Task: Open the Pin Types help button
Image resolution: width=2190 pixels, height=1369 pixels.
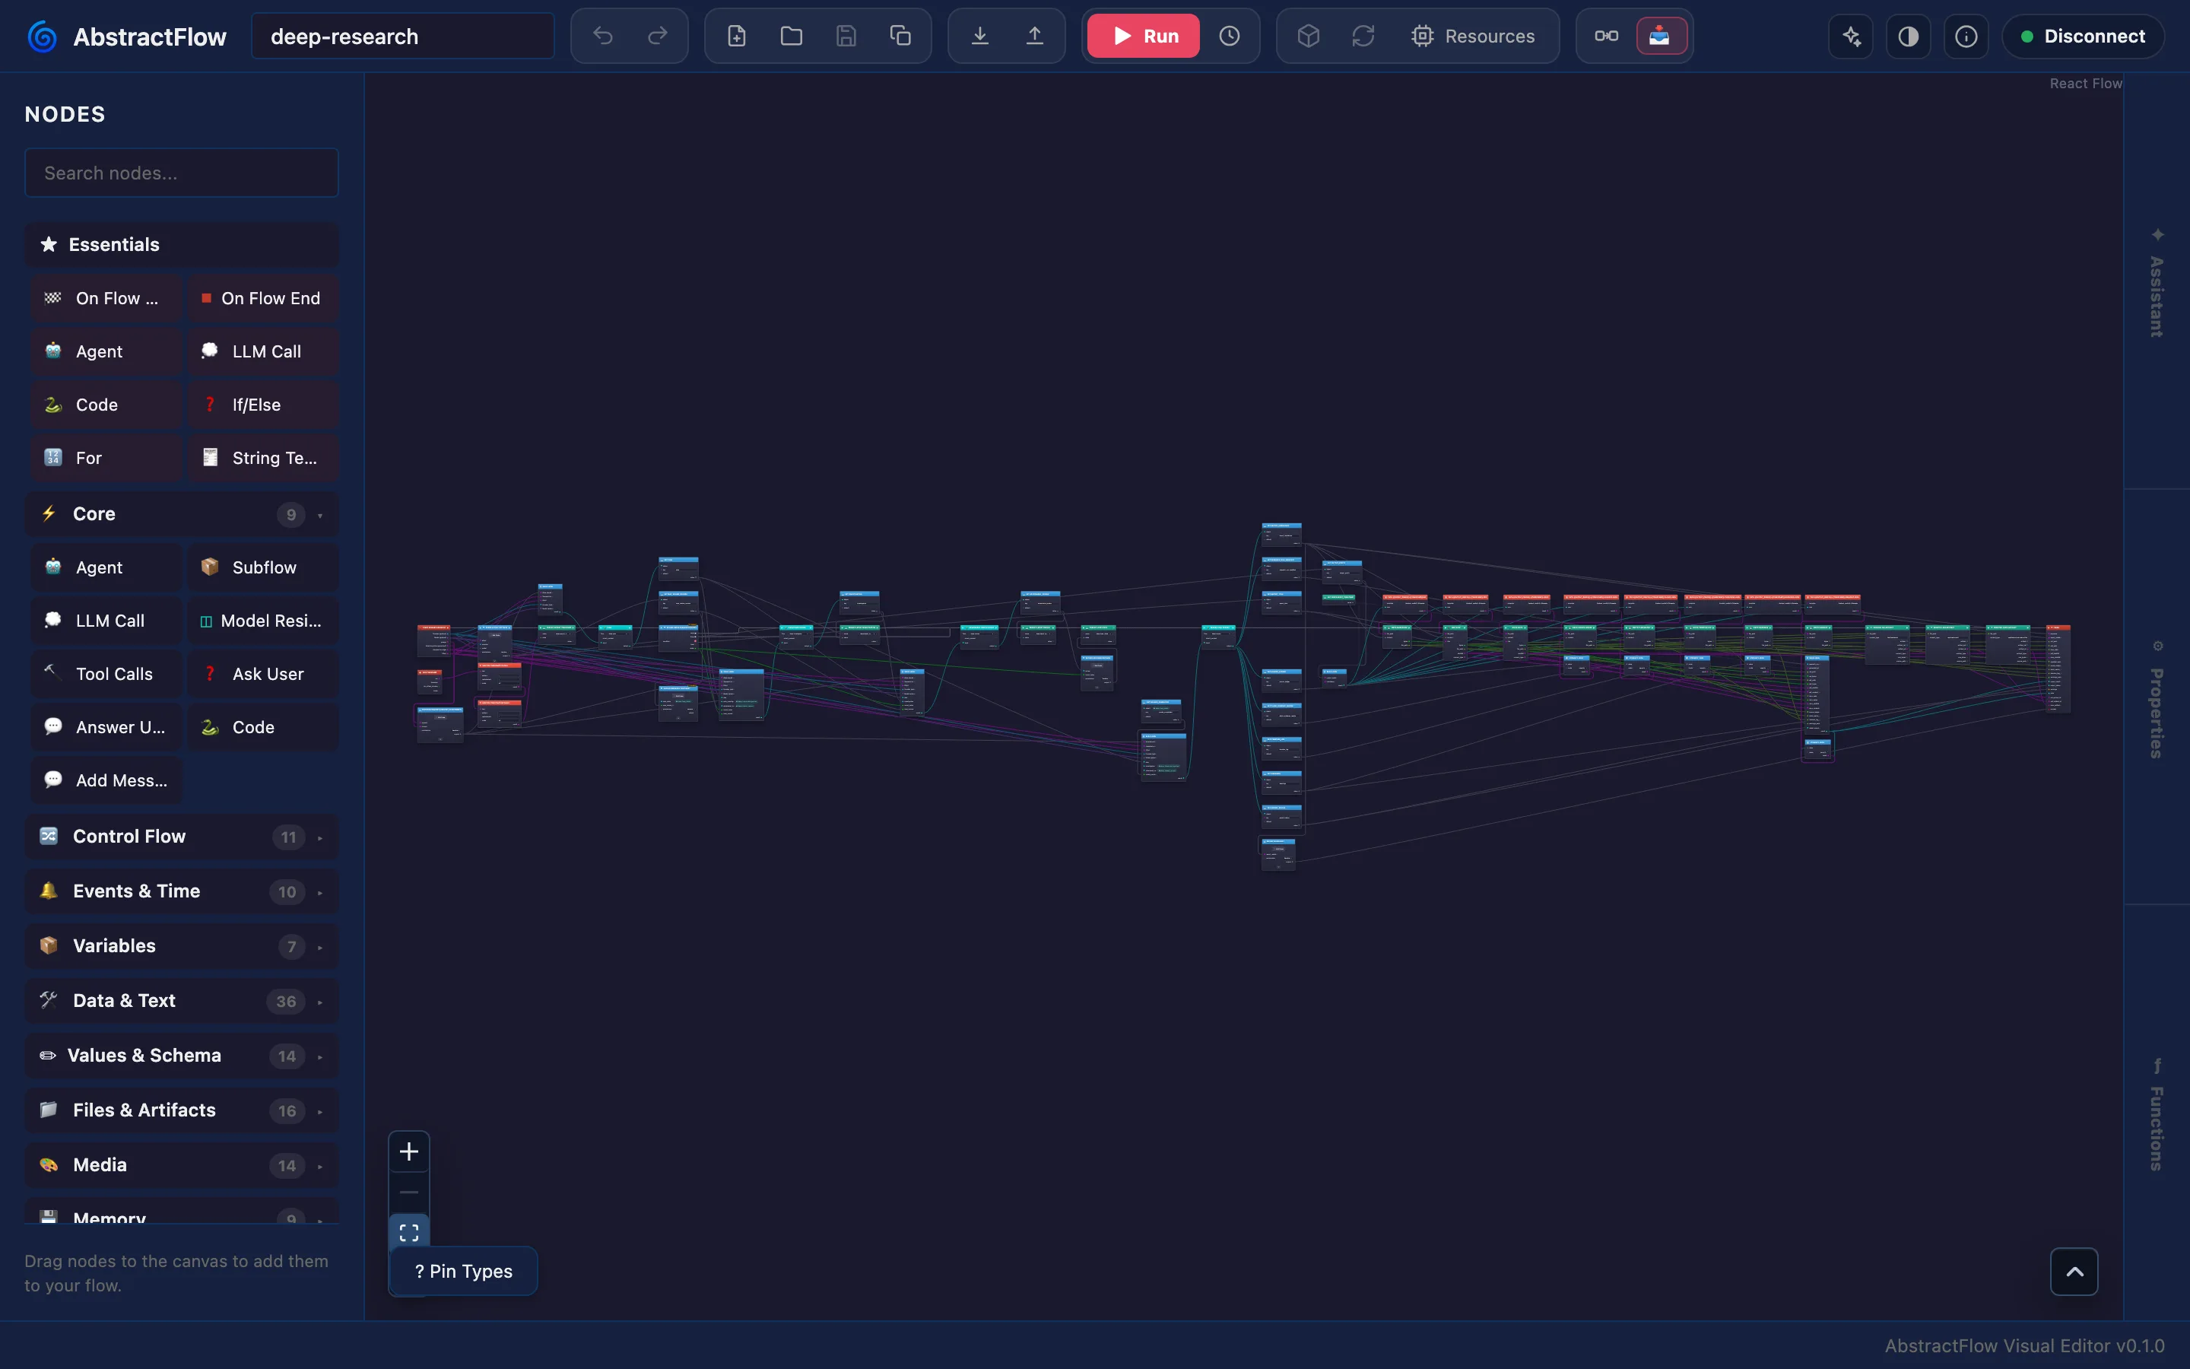Action: coord(463,1271)
